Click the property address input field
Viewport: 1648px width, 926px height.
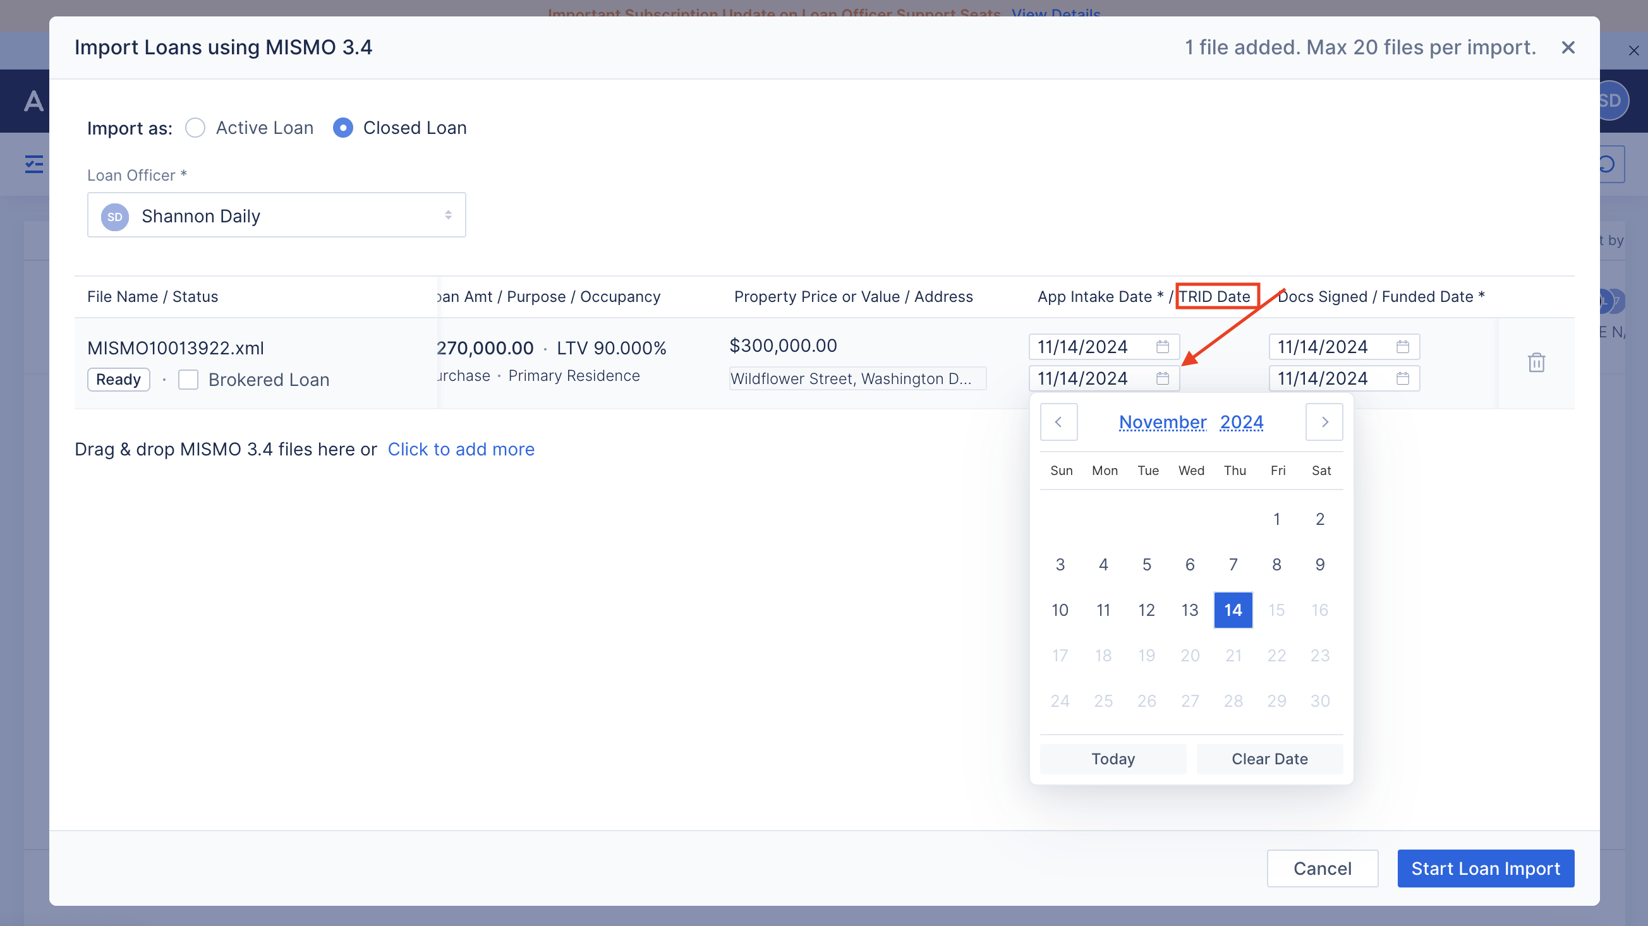coord(857,378)
